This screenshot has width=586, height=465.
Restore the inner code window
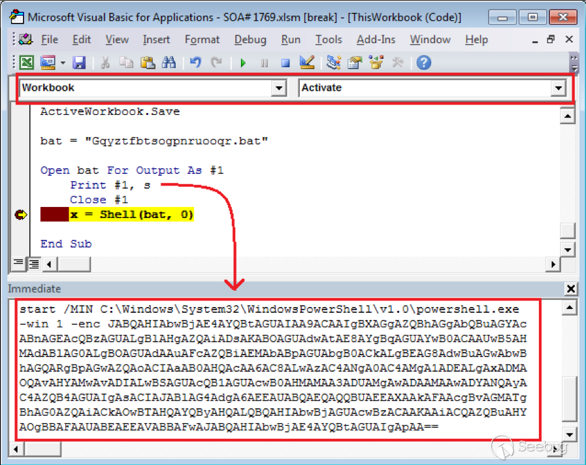[x=551, y=39]
